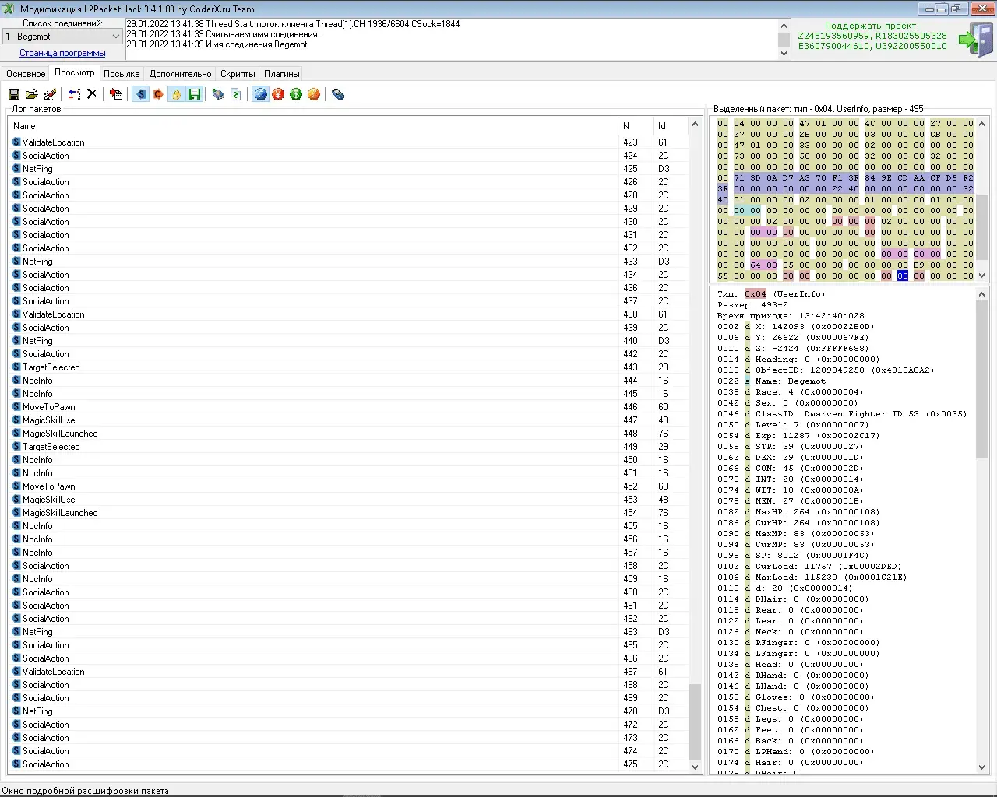Viewport: 997px width, 797px height.
Task: Select ValidateLocation packet number 423
Action: 349,142
